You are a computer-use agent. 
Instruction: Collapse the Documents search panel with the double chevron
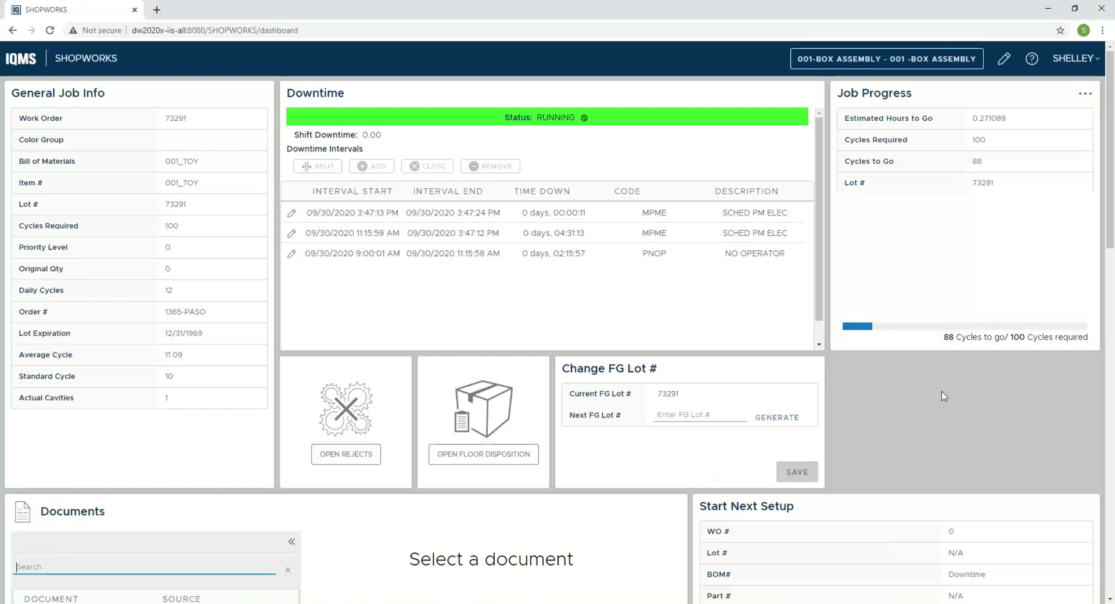point(292,542)
